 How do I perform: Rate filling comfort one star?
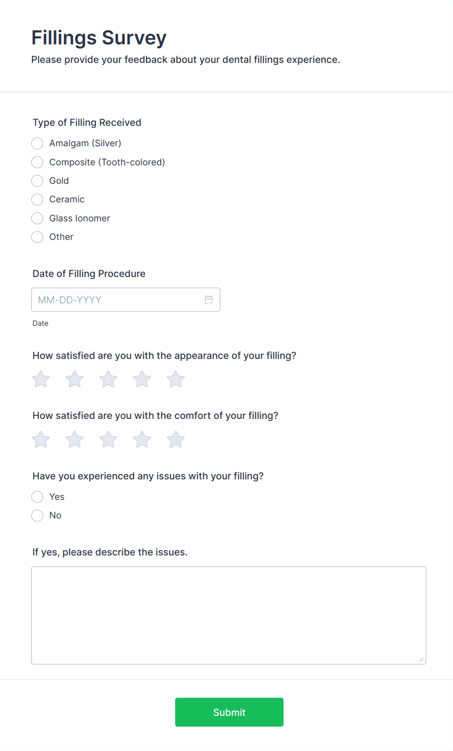pos(41,439)
